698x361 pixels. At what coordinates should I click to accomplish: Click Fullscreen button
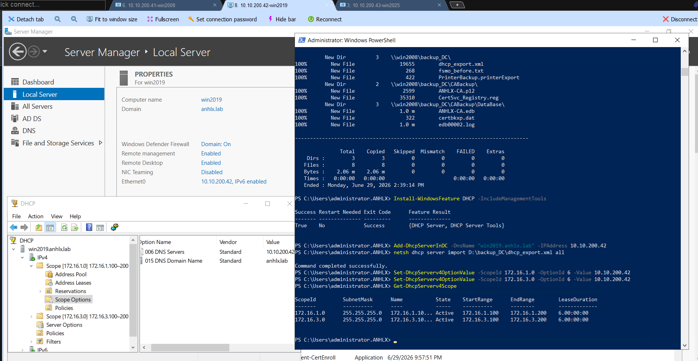[x=163, y=19]
